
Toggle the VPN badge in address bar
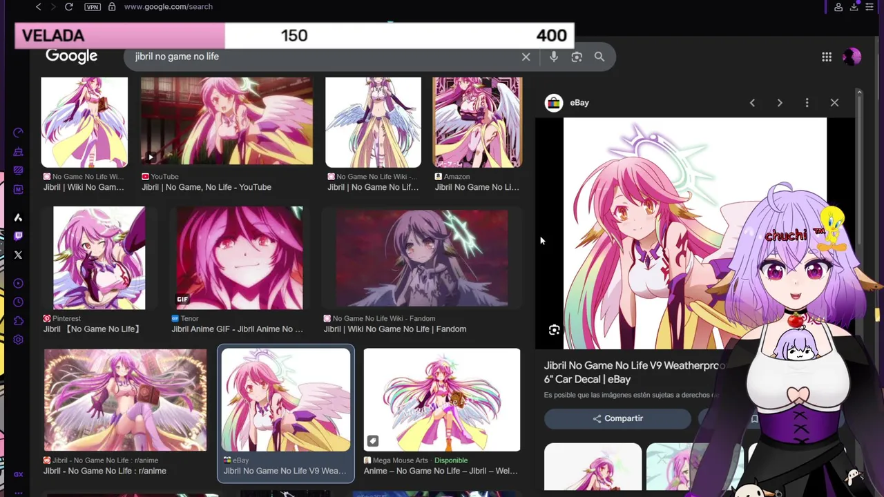92,7
